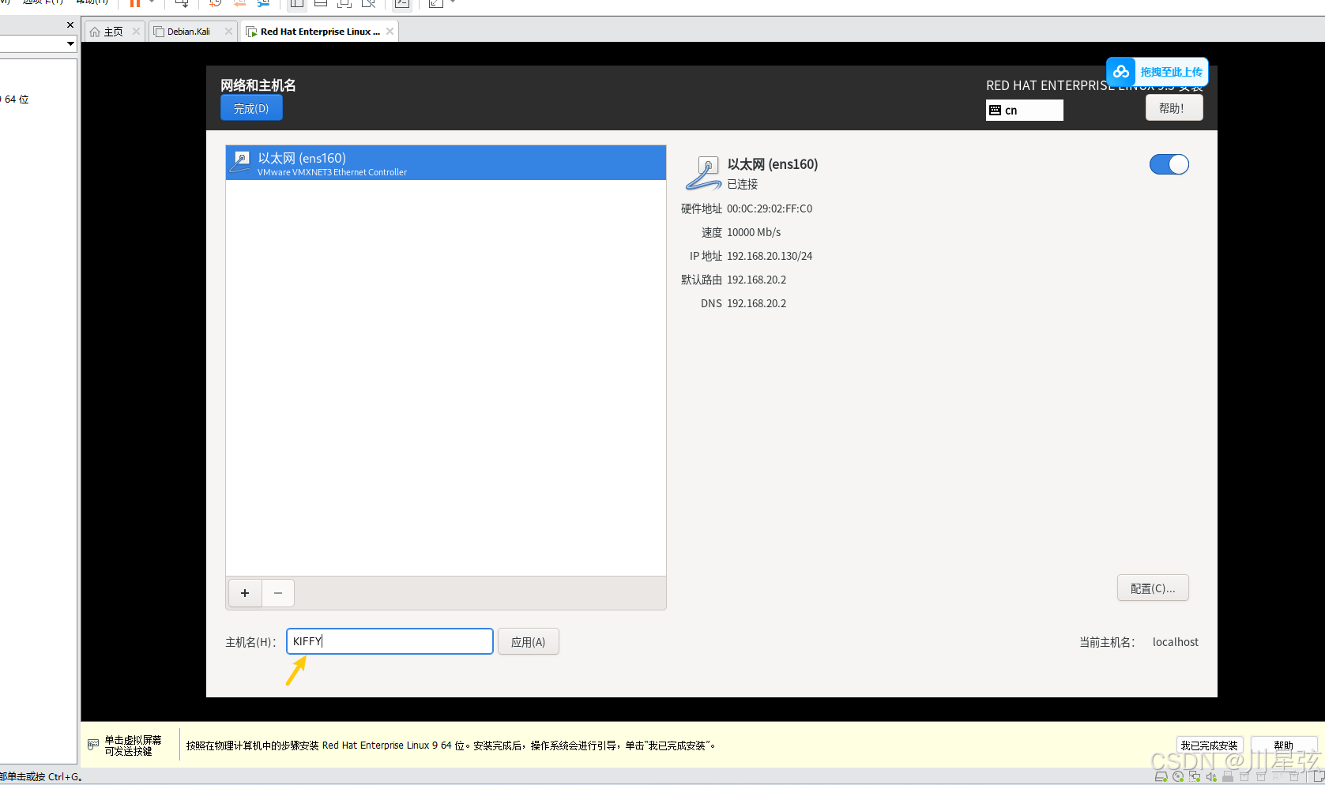
Task: Click the CD/DVD drive status icon
Action: pos(1178,776)
